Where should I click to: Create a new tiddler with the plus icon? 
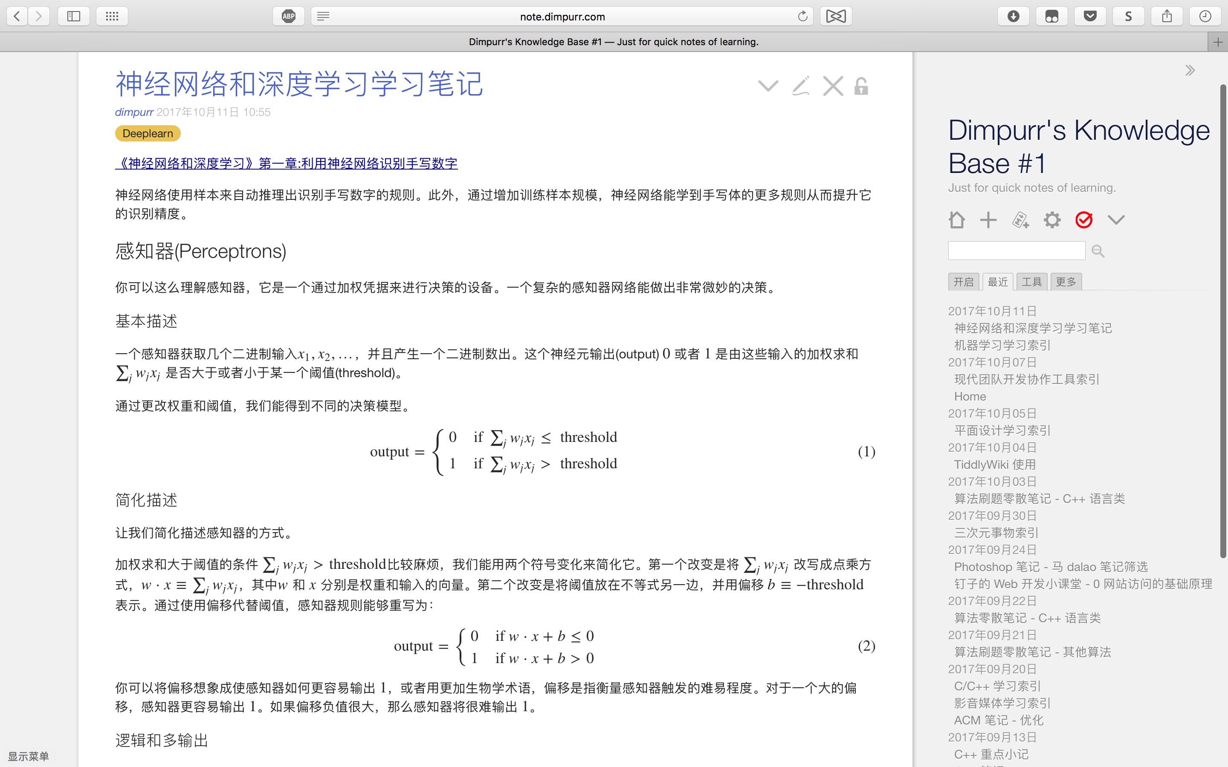pyautogui.click(x=988, y=220)
